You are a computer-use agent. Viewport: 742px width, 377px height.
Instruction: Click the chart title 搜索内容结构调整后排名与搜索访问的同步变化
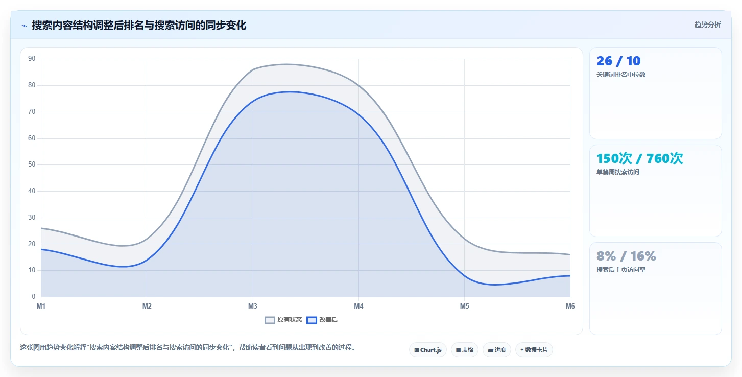139,25
